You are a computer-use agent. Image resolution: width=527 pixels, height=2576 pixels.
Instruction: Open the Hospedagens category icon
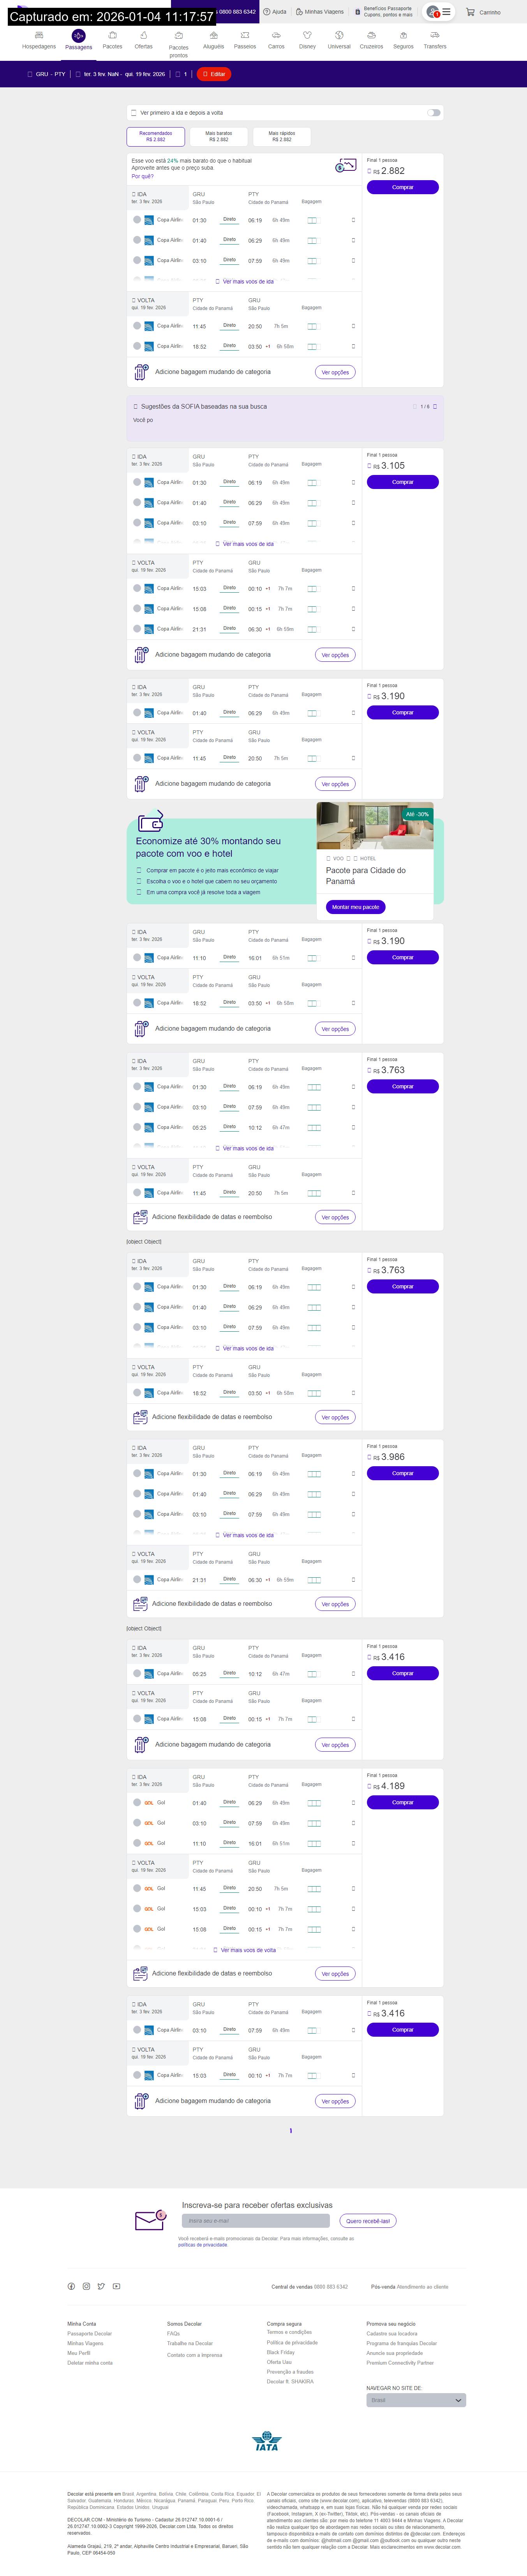point(39,36)
